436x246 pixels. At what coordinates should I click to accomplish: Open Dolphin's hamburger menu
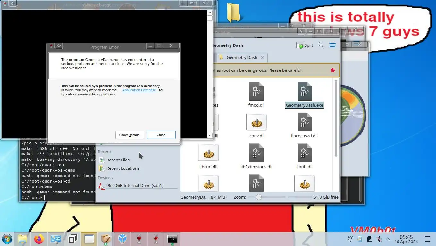[x=332, y=45]
